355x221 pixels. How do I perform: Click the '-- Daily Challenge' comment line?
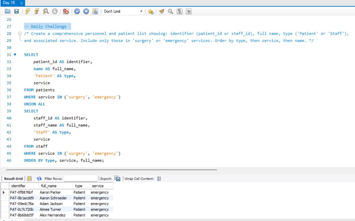[45, 27]
